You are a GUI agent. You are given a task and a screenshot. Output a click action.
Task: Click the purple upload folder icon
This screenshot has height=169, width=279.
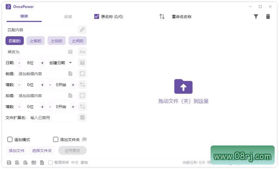tap(183, 87)
